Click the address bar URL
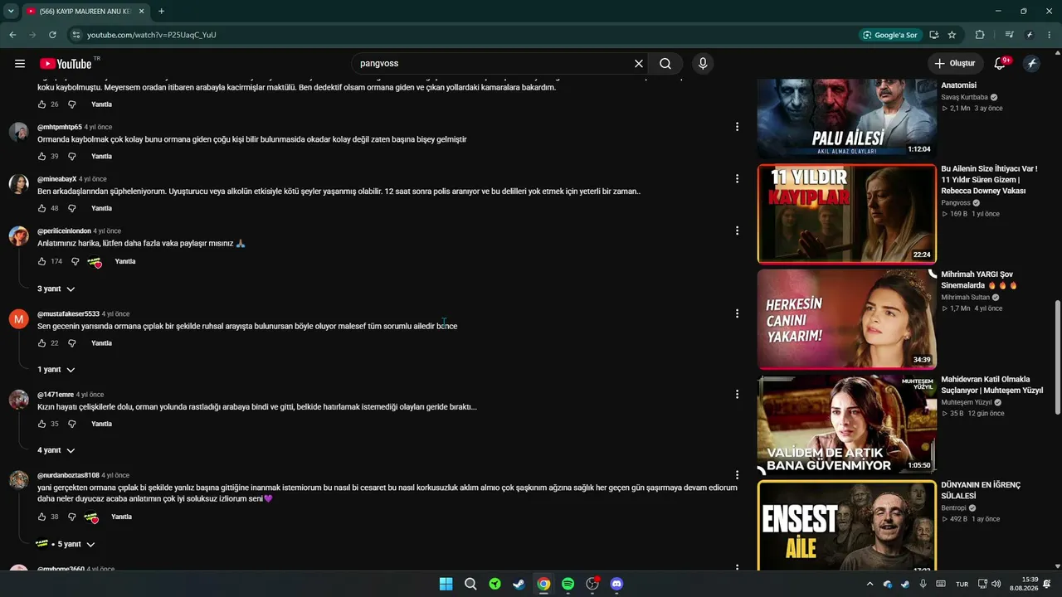The width and height of the screenshot is (1062, 597). coord(152,35)
